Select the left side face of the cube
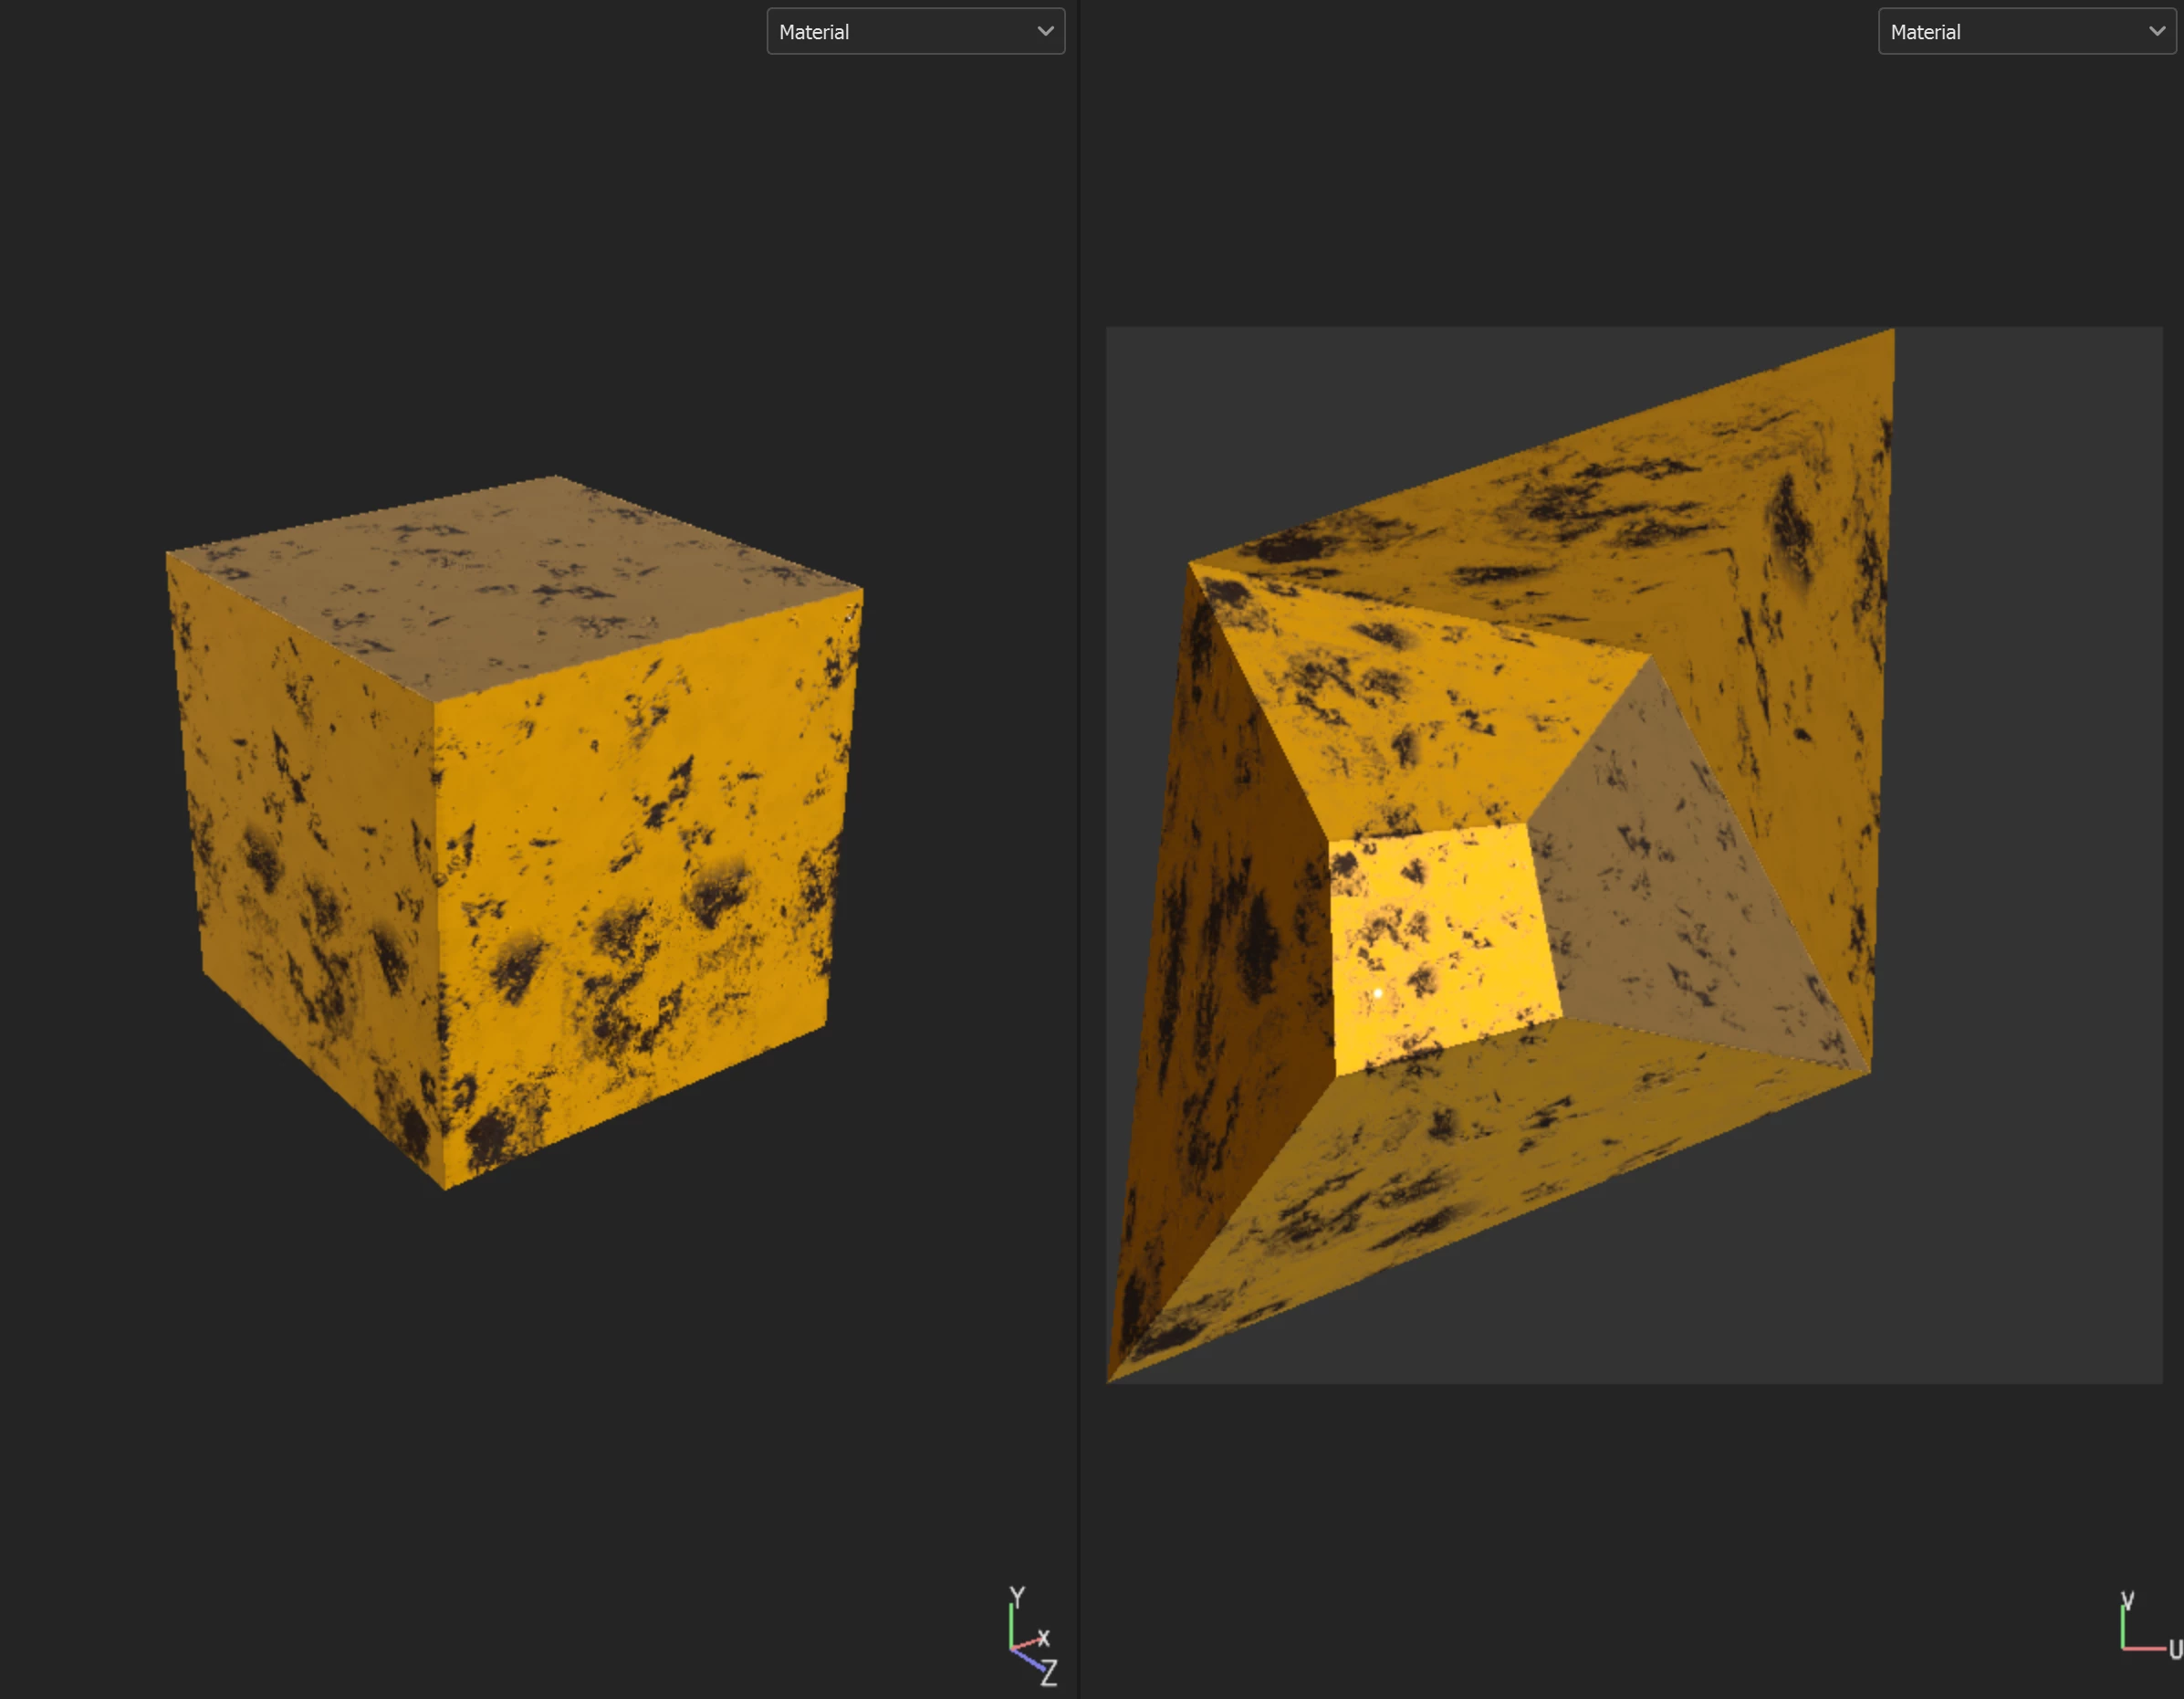This screenshot has height=1699, width=2184. tap(300, 851)
